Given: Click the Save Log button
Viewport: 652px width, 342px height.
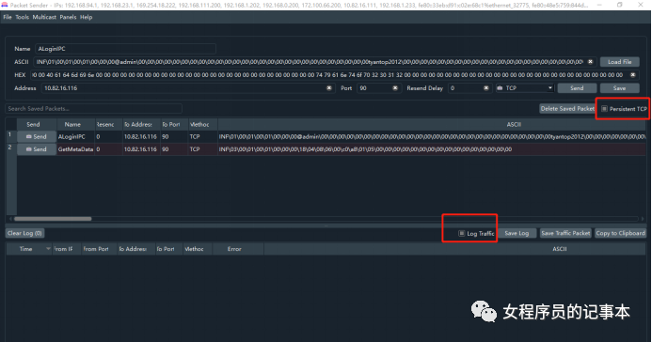Looking at the screenshot, I should tap(517, 233).
